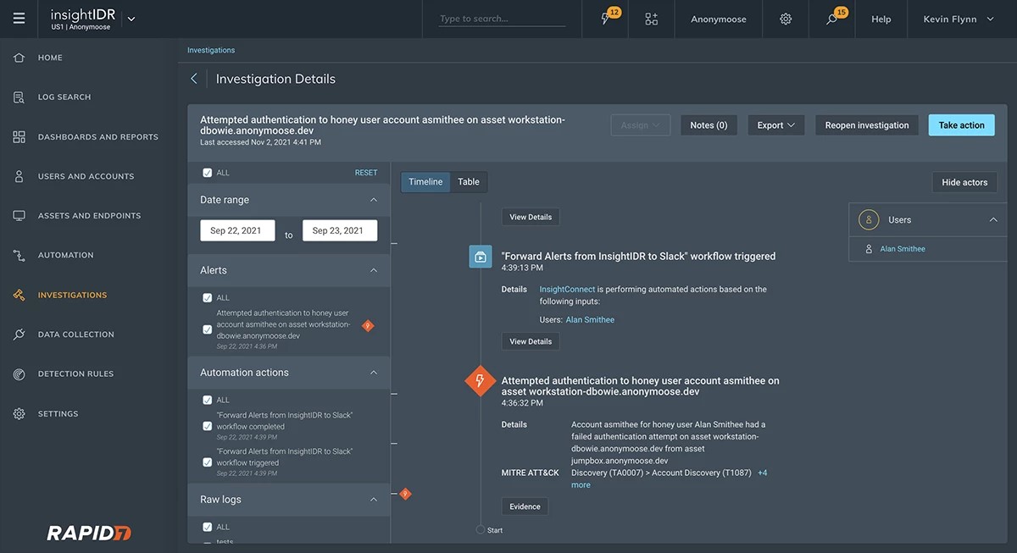This screenshot has width=1017, height=553.
Task: Click the Automation sidebar icon
Action: coord(19,255)
